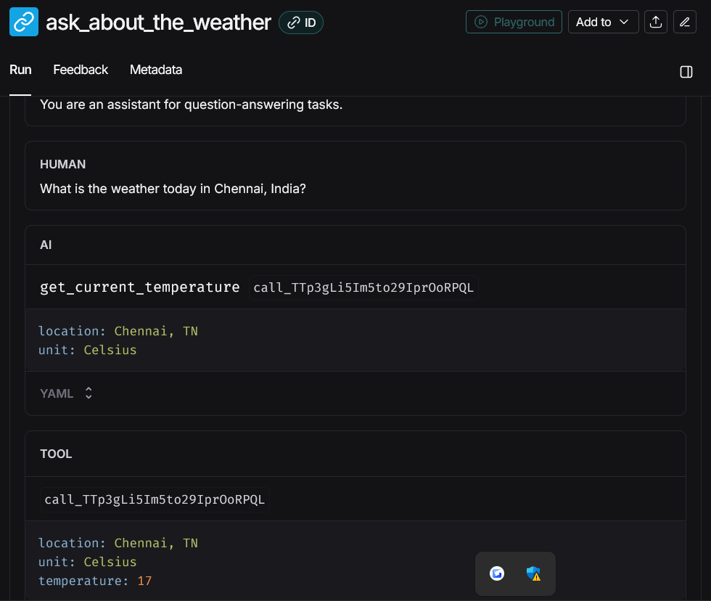Change the YAML format selector
711x601 pixels.
[66, 393]
